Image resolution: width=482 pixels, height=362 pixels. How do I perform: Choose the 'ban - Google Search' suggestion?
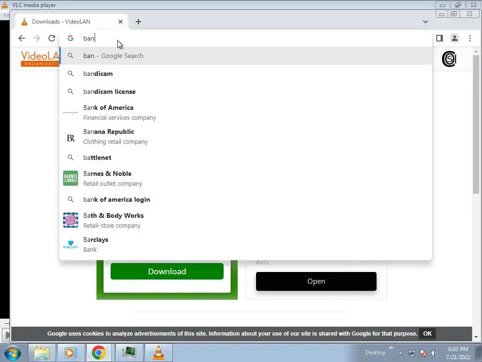click(246, 56)
